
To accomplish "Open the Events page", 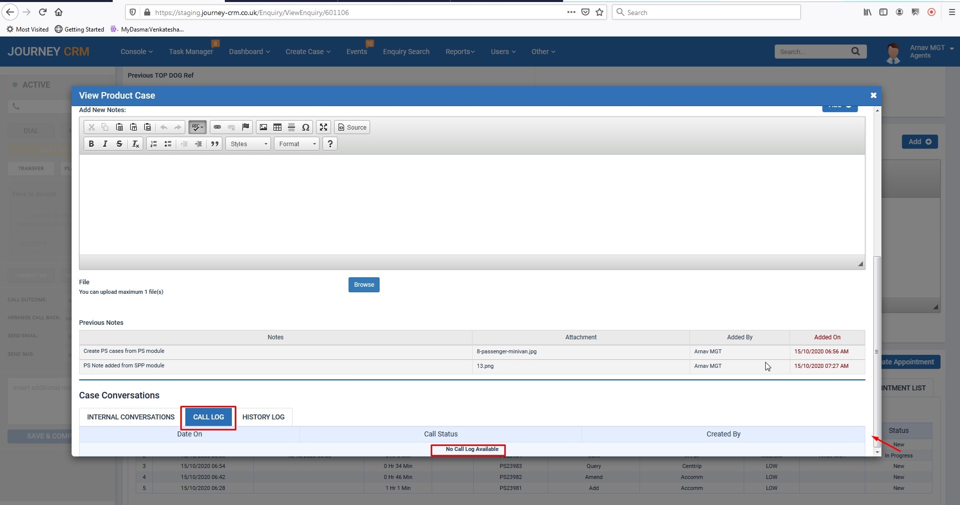I will (357, 52).
